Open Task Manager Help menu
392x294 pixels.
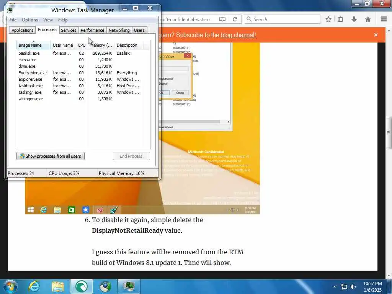tap(63, 20)
